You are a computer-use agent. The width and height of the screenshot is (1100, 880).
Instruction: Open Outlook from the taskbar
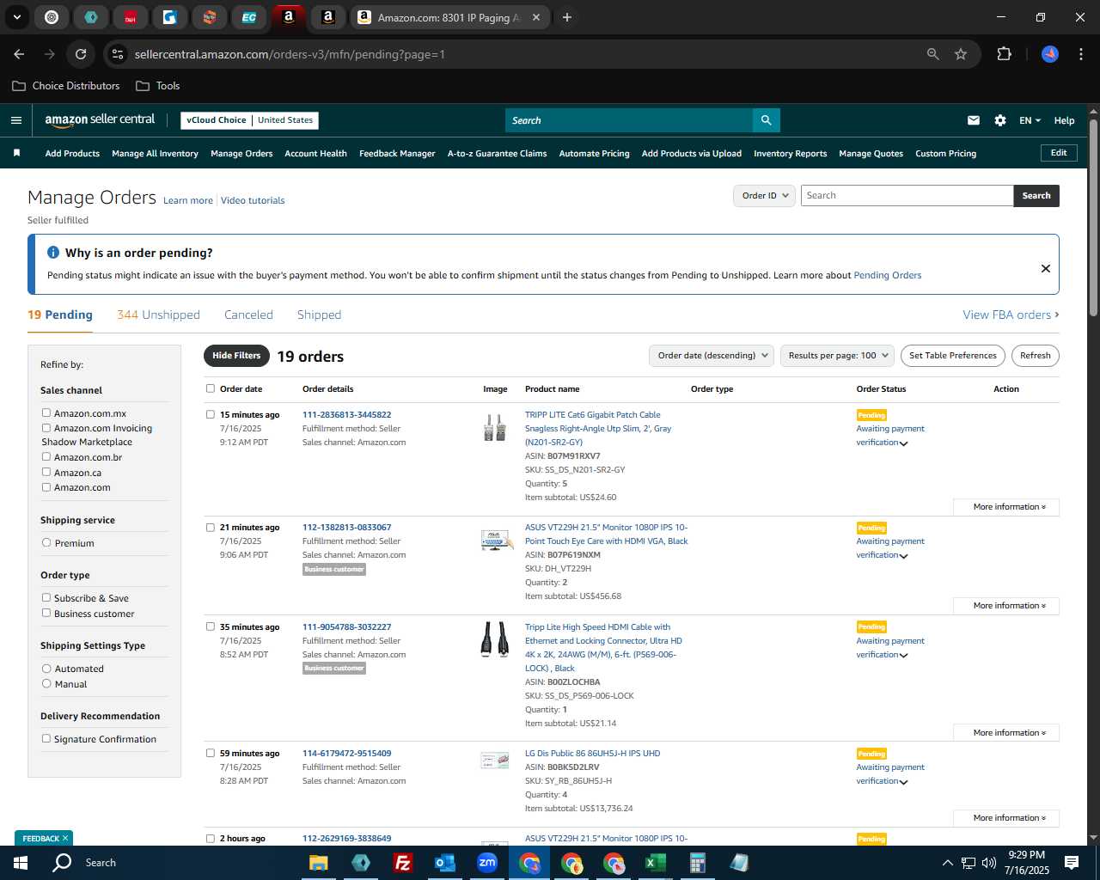pos(444,863)
